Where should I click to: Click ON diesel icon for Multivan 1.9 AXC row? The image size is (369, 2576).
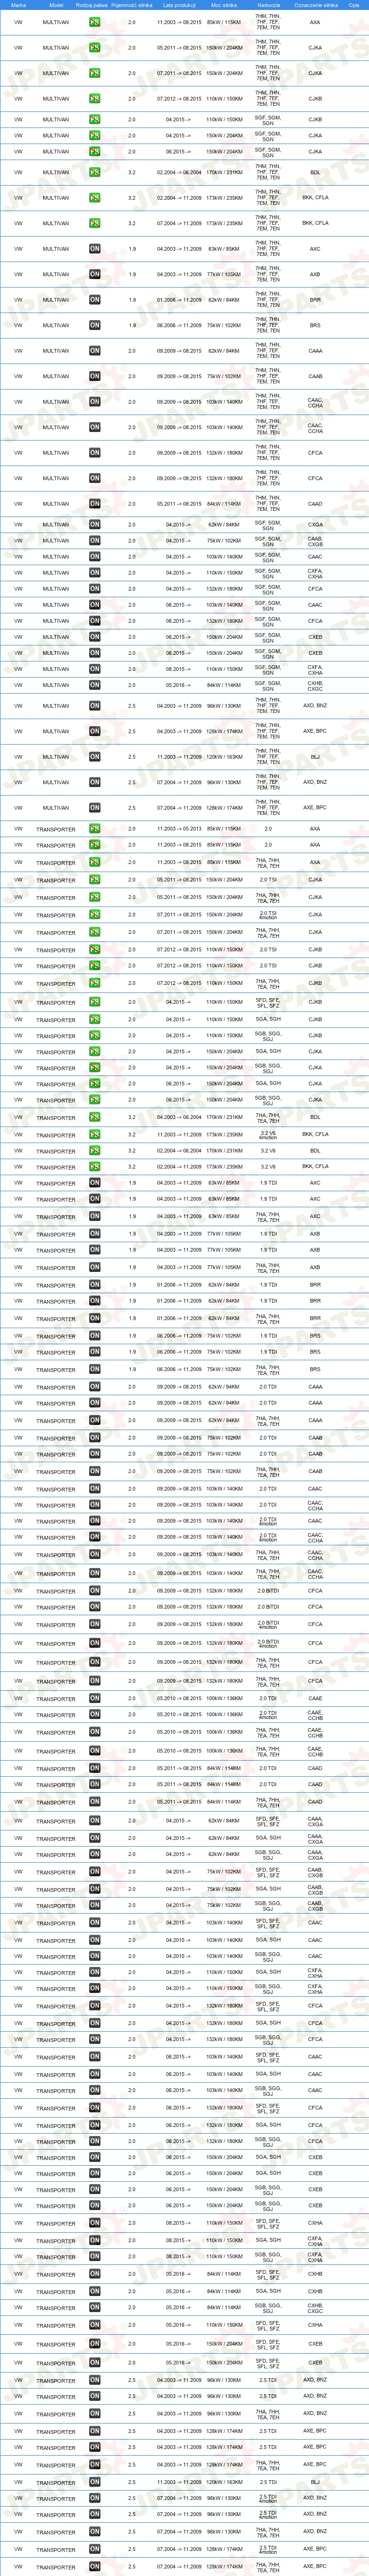94,249
